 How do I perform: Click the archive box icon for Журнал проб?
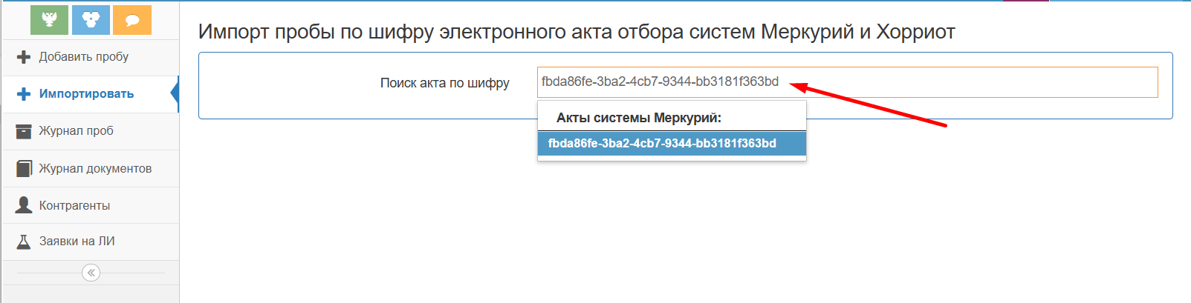tap(24, 131)
